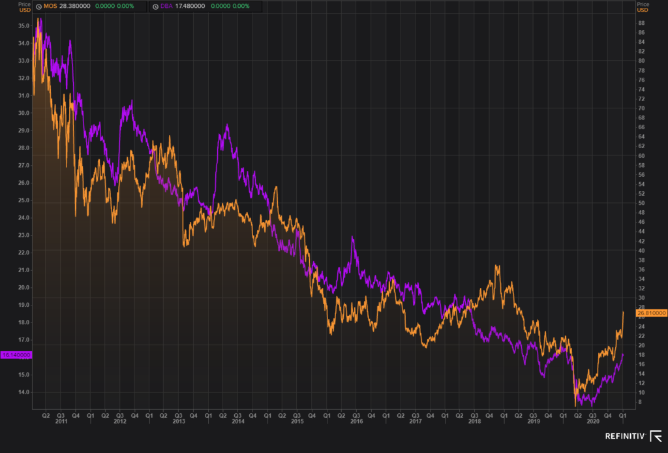668x453 pixels.
Task: Click the left Price USD axis header
Action: [24, 7]
